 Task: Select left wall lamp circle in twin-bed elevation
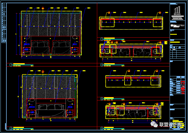(x=27, y=38)
